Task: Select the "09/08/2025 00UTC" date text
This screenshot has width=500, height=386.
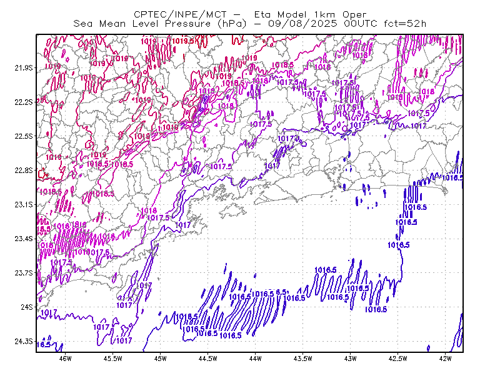Action: 322,24
